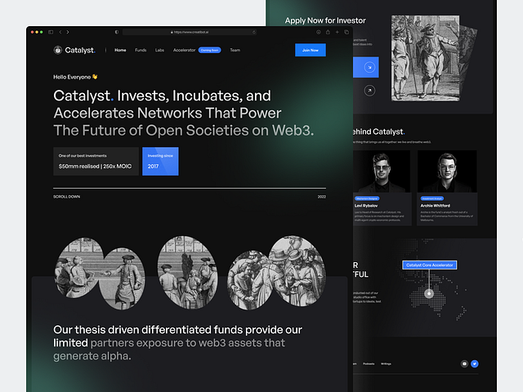This screenshot has height=392, width=523.
Task: Click the middle oval engraving image
Action: pos(188,272)
